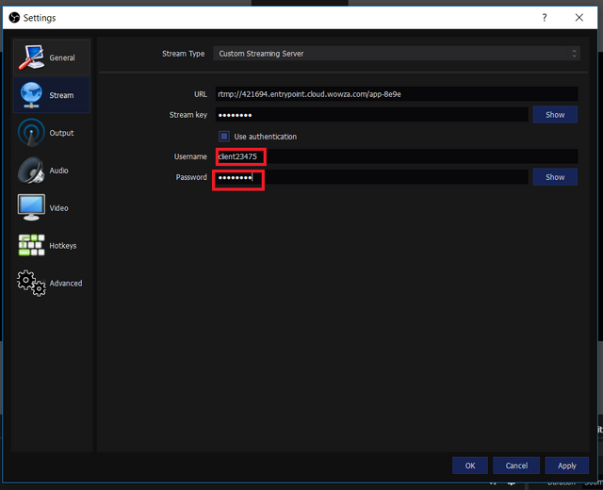603x490 pixels.
Task: Open the General settings wrench-and-monitor icon
Action: click(x=31, y=57)
